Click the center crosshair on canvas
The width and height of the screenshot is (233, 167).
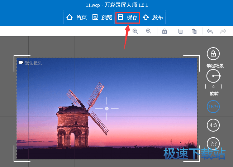point(106,108)
